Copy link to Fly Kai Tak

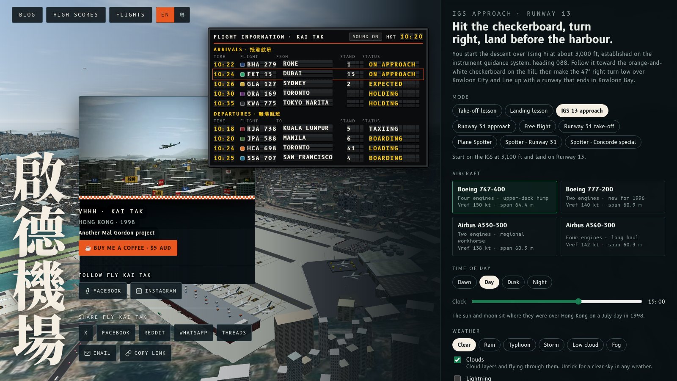click(x=146, y=353)
